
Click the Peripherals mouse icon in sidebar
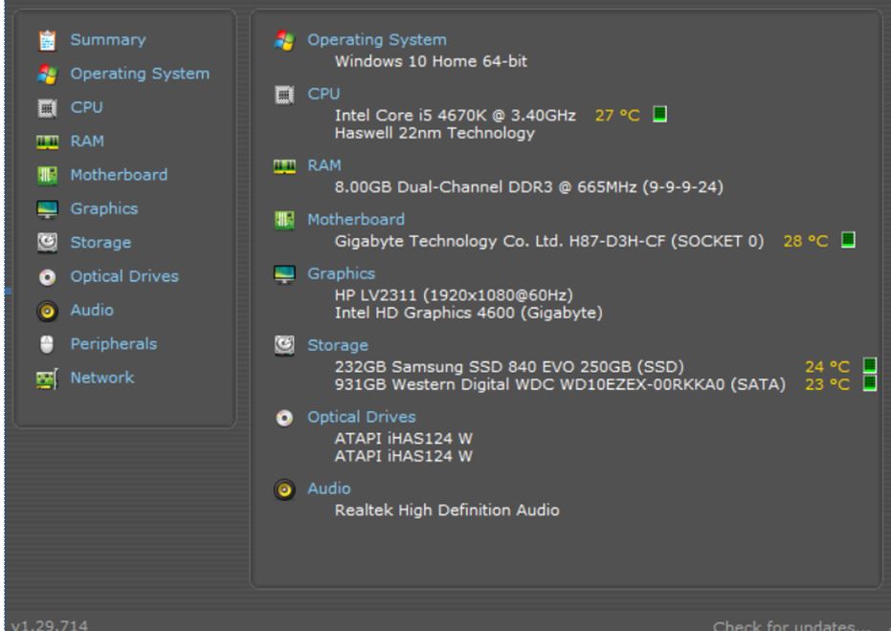(47, 344)
